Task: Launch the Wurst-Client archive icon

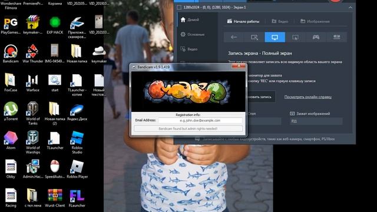Action: click(55, 195)
